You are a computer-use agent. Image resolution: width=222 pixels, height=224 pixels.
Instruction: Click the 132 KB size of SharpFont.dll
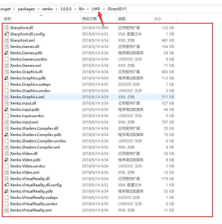point(168,28)
